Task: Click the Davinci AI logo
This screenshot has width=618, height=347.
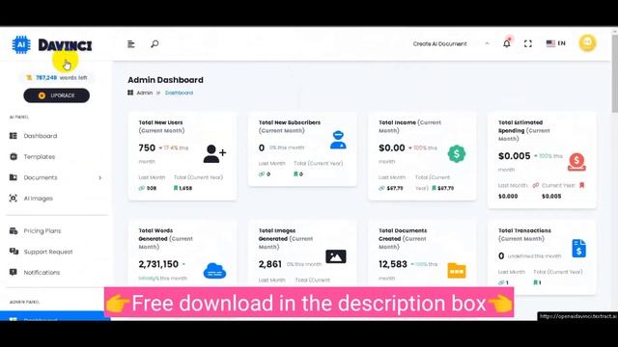Action: (51, 45)
